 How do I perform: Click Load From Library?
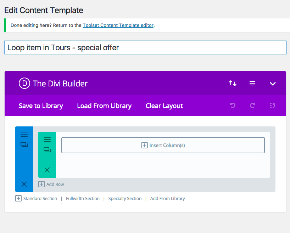[104, 106]
